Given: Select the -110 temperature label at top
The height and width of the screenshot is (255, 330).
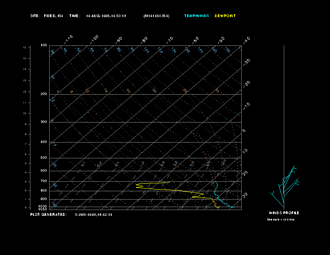Looking at the screenshot, I should coord(69,39).
